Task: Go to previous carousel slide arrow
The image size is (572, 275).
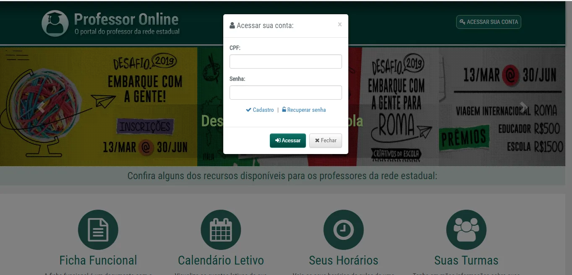Action: (x=41, y=107)
